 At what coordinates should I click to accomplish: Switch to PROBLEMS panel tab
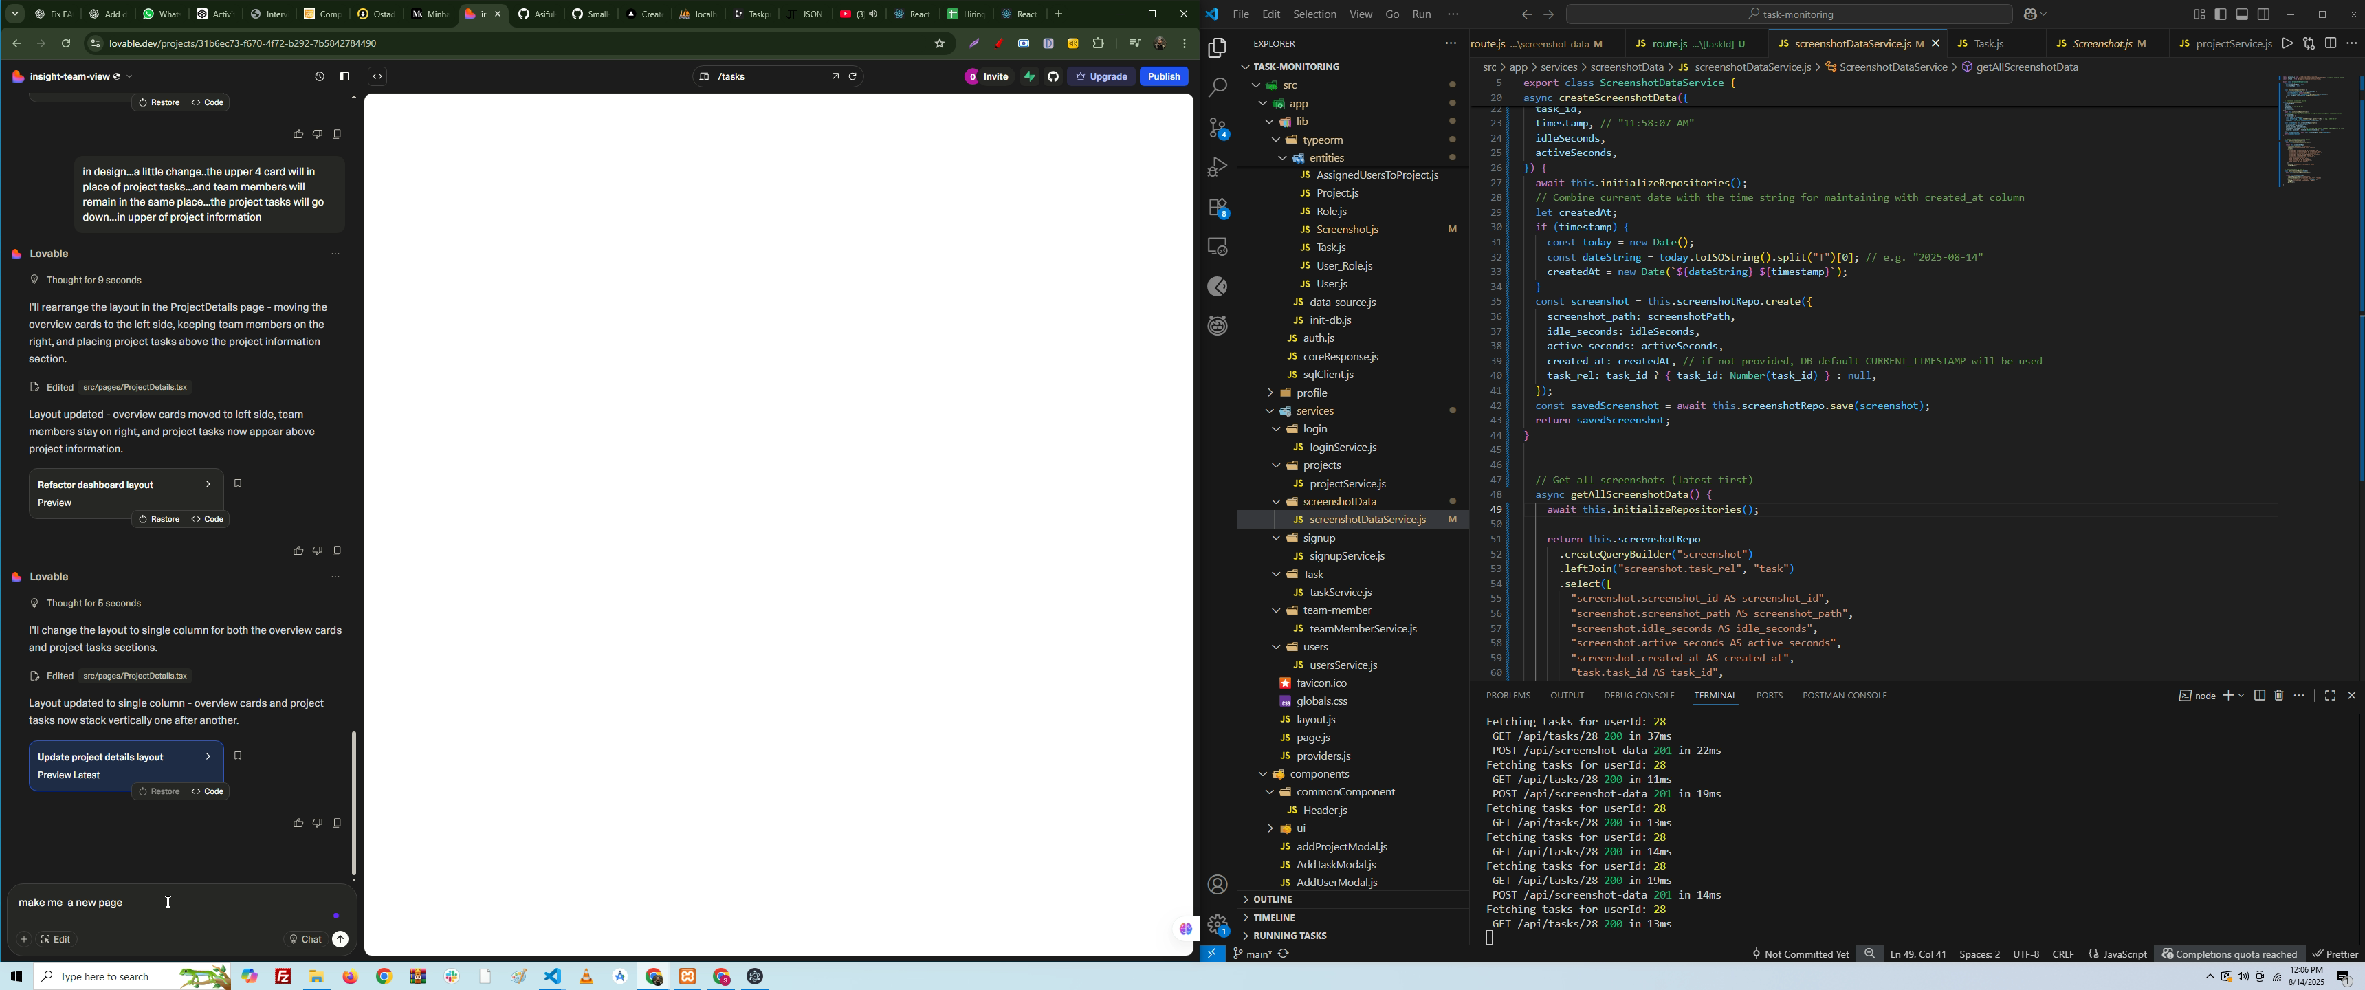[x=1508, y=695]
